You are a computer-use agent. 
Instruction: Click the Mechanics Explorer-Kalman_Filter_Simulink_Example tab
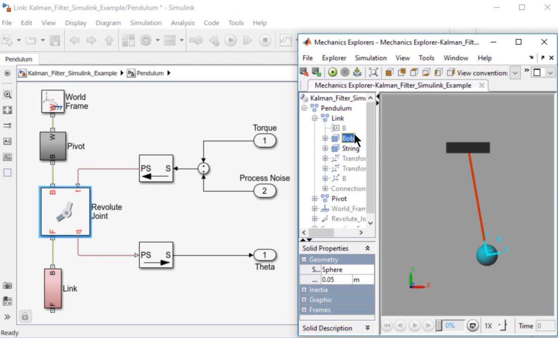pos(392,85)
